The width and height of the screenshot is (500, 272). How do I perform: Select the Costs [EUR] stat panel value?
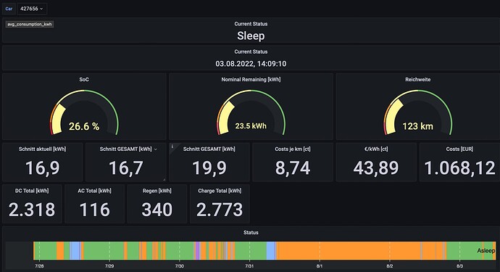459,168
